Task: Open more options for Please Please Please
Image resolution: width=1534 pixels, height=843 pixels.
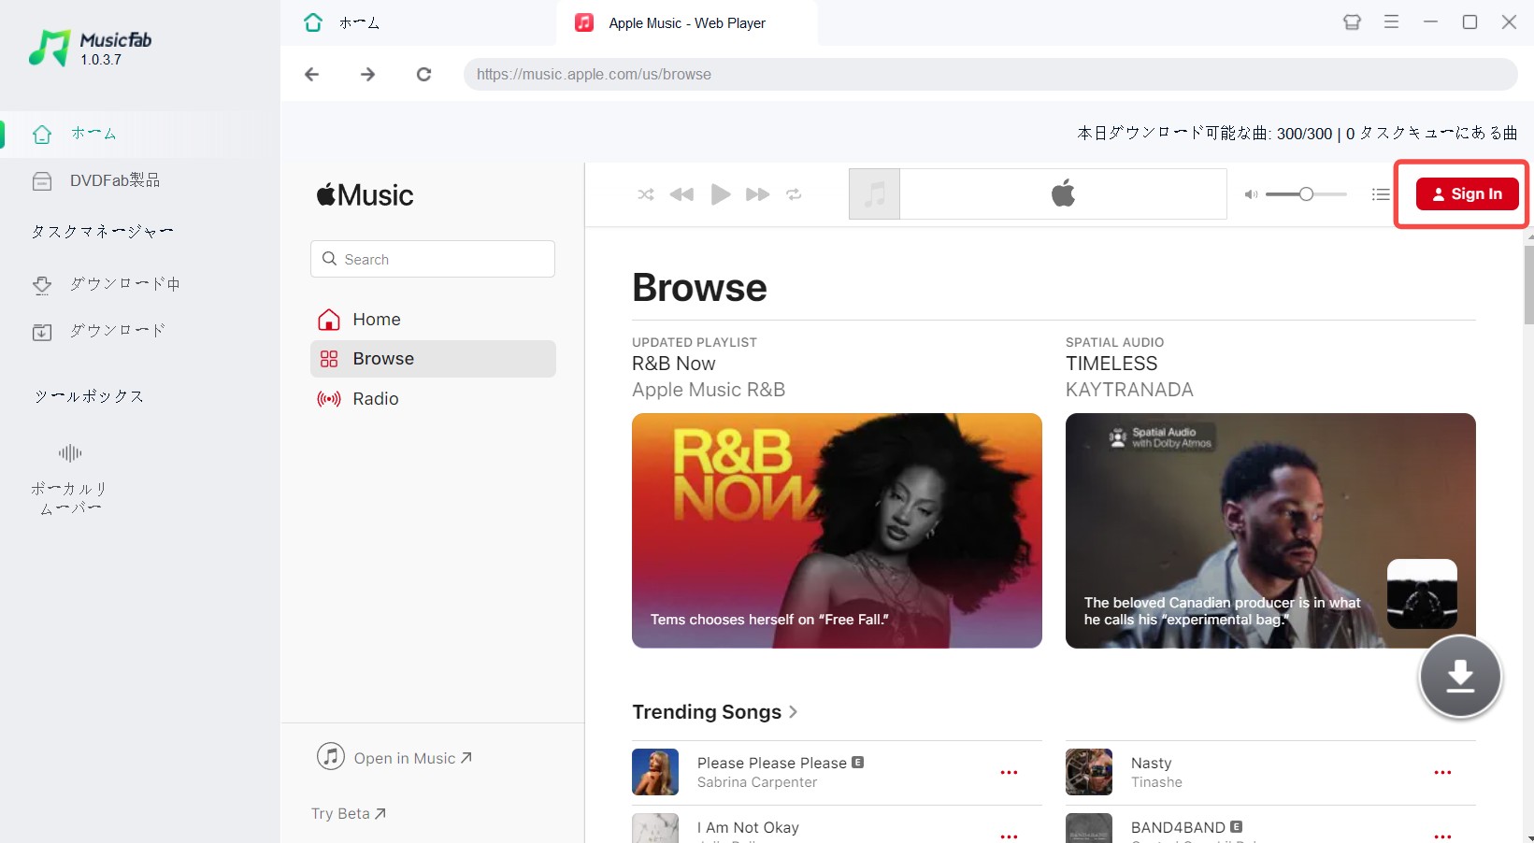Action: click(x=1009, y=773)
